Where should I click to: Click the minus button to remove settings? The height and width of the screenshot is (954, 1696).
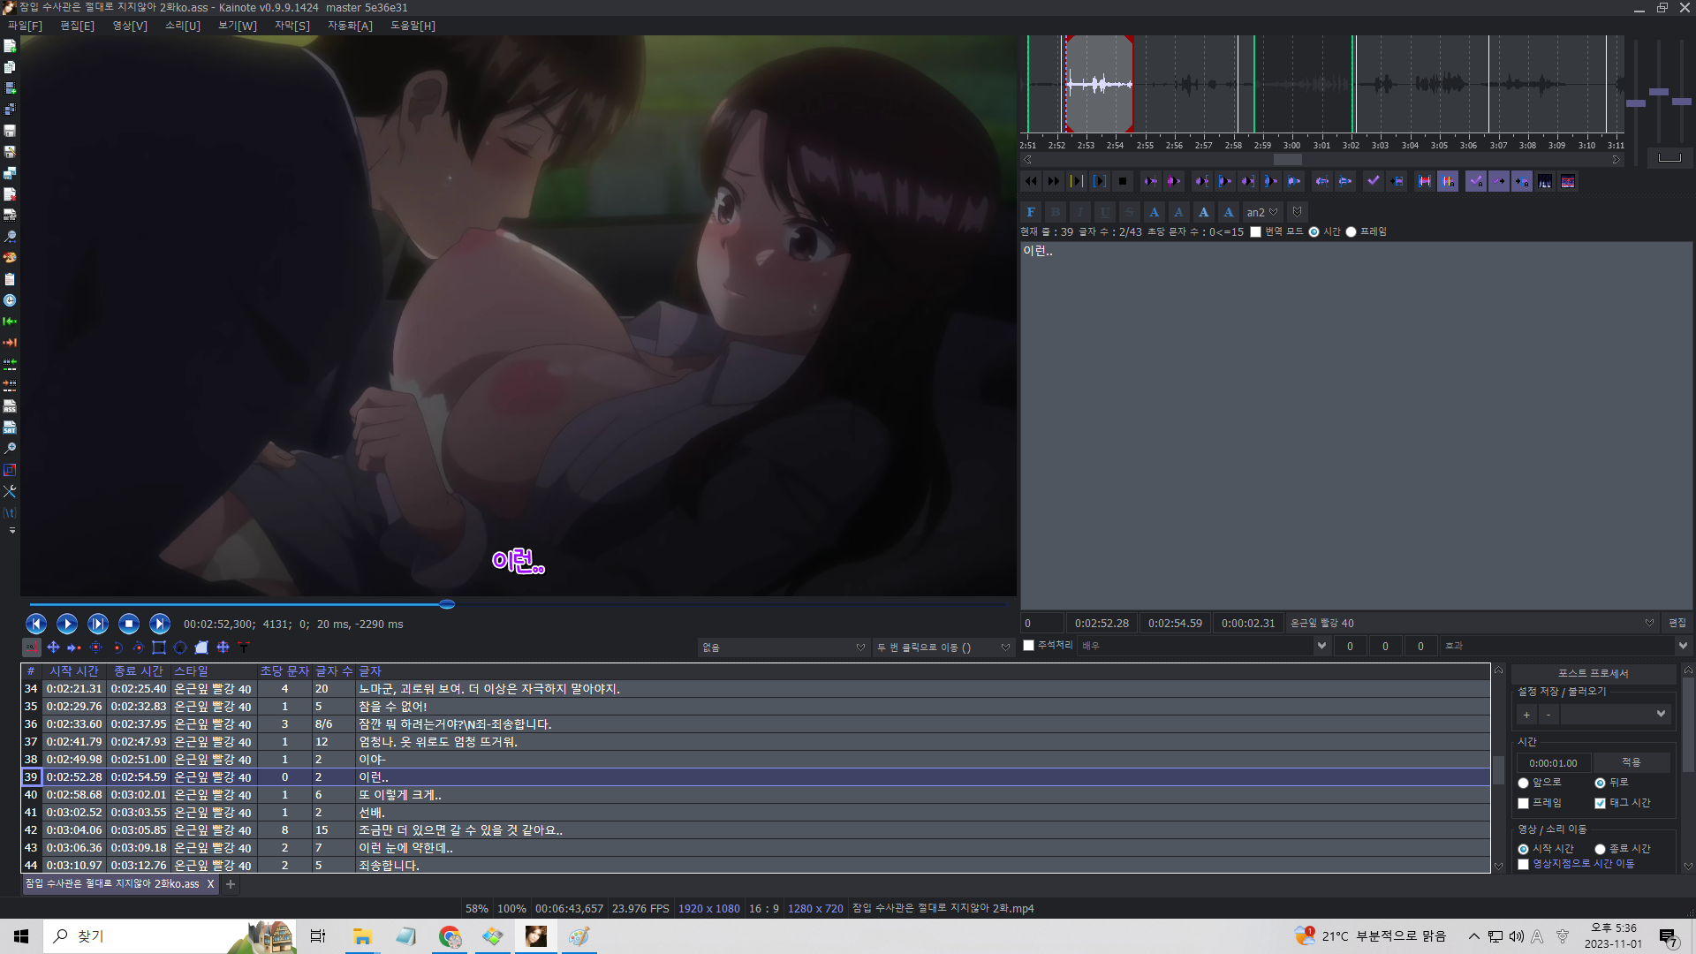[1548, 714]
